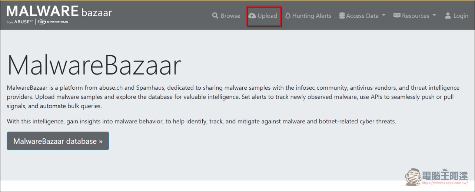Open the Browse navigation item
Screen dimensions: 475x192
pyautogui.click(x=230, y=16)
